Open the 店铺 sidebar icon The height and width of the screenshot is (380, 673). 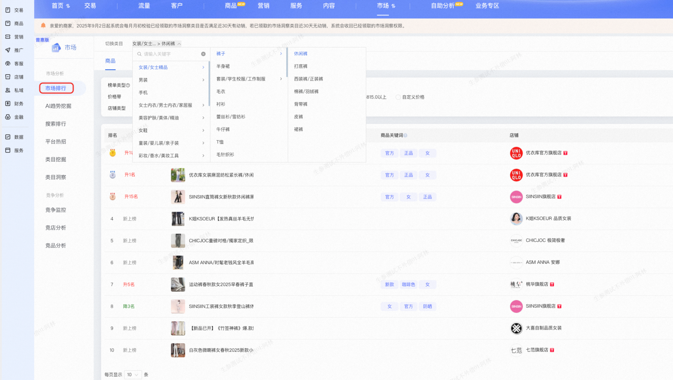(8, 77)
